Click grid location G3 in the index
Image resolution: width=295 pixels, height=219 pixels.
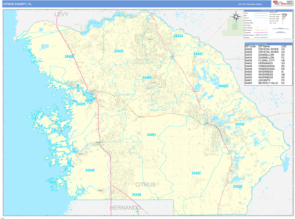pyautogui.click(x=283, y=63)
